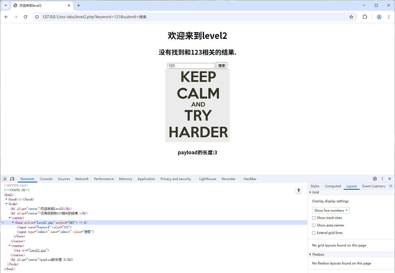
Task: Close the DevTools panel
Action: coord(390,179)
